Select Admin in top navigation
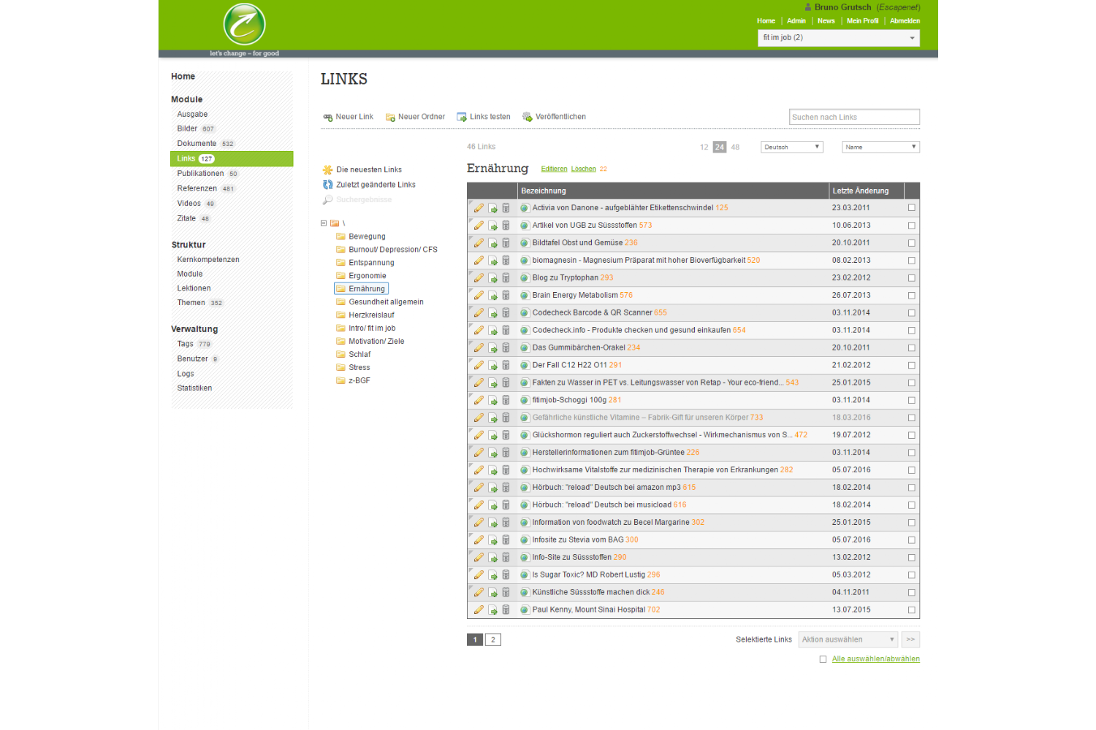This screenshot has height=730, width=1096. coord(796,21)
